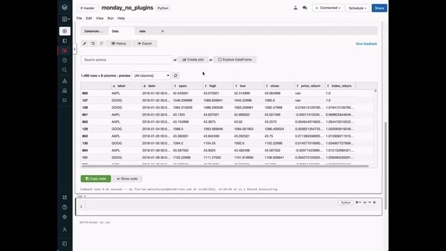Switch to the Databricks tab
Image resolution: width=446 pixels, height=251 pixels.
click(x=95, y=31)
